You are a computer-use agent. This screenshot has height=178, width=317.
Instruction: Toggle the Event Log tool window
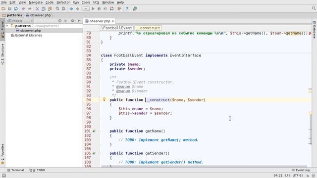301,170
